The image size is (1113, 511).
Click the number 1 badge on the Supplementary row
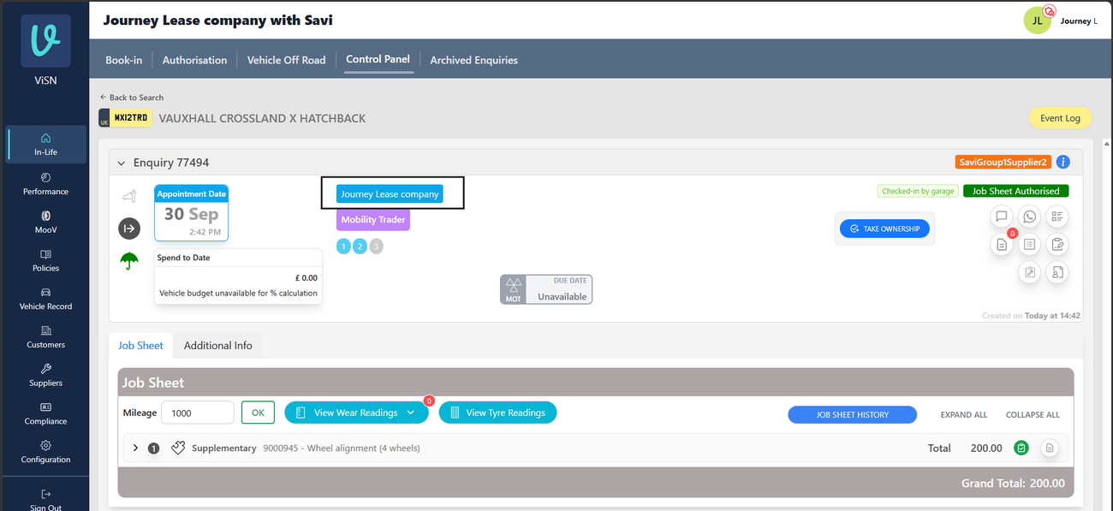click(x=154, y=448)
